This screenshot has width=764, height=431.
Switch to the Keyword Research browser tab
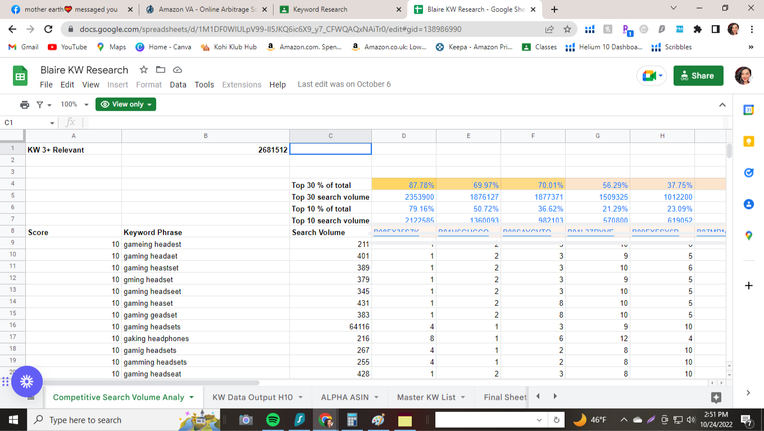click(340, 10)
